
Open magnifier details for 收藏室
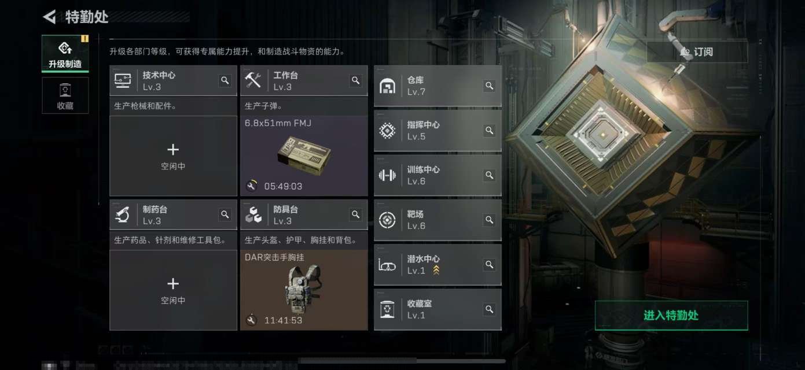(x=490, y=309)
